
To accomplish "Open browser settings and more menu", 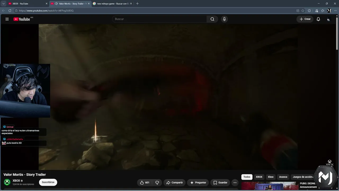I will 335,11.
